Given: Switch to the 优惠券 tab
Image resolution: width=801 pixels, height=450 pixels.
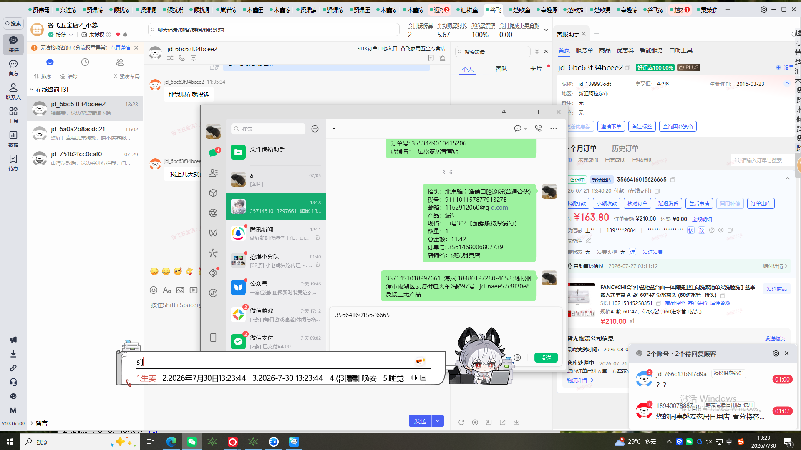Looking at the screenshot, I should (x=625, y=50).
